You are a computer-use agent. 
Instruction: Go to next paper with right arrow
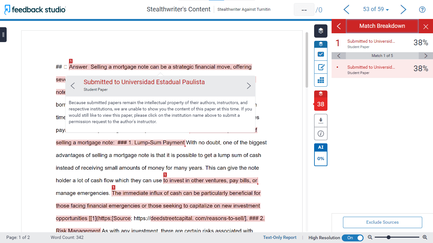click(403, 9)
